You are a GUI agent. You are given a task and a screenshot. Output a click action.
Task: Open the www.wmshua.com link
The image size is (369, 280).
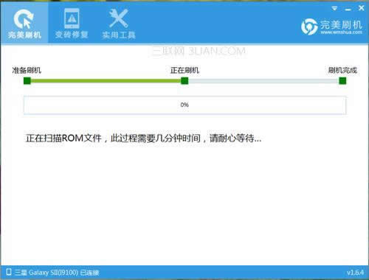point(342,32)
